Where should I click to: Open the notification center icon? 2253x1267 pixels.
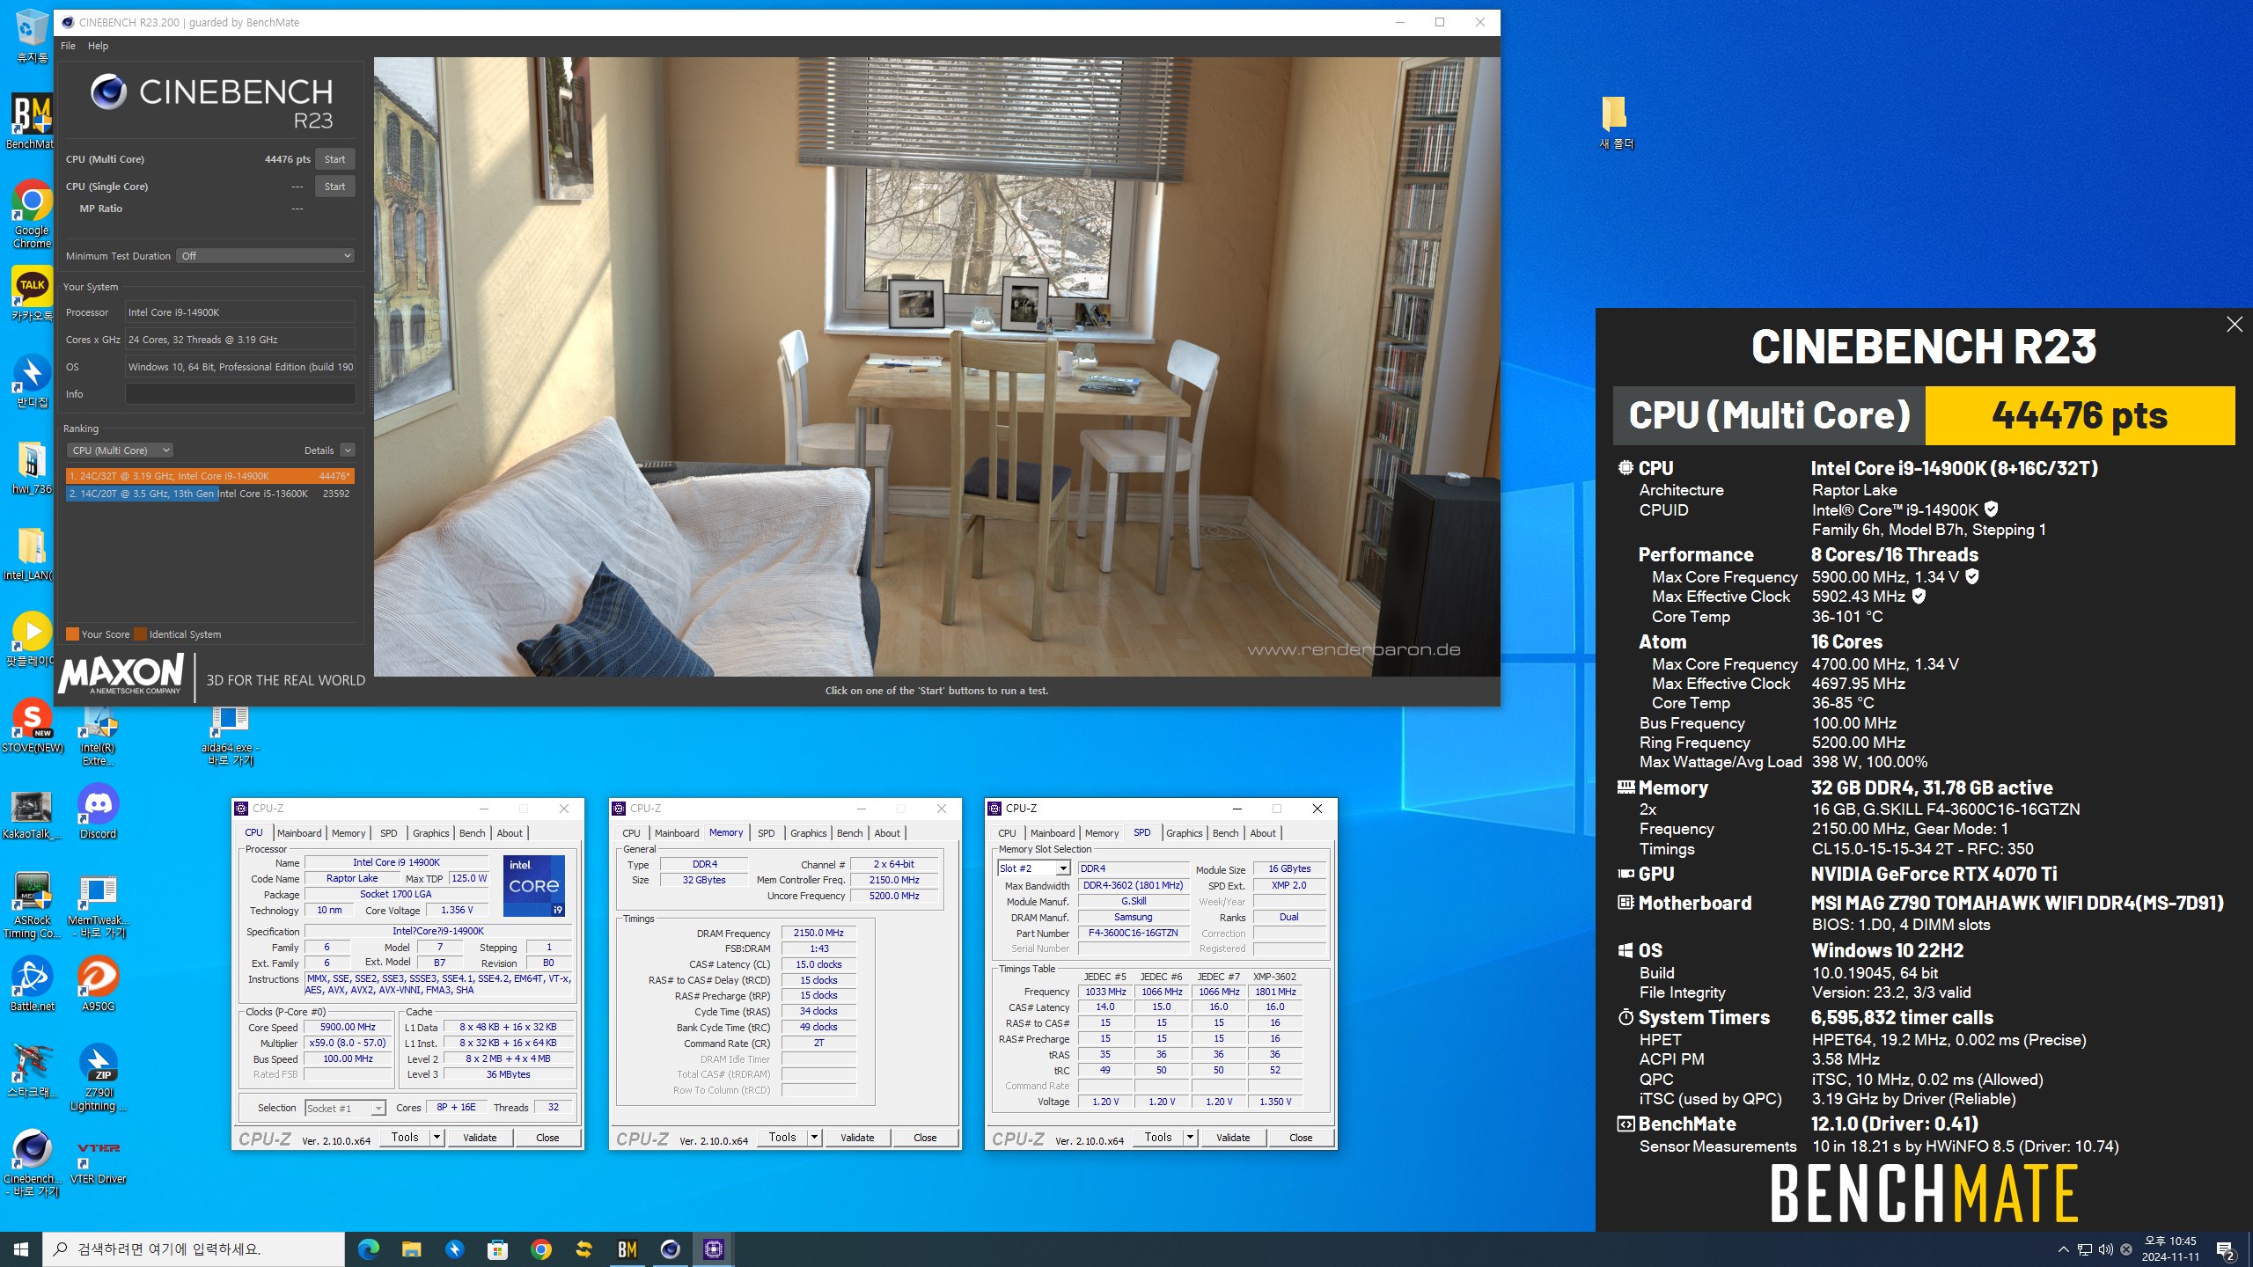pos(2226,1249)
